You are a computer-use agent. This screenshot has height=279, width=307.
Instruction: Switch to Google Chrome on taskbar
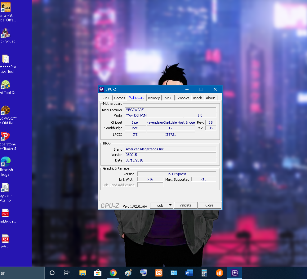click(x=113, y=273)
